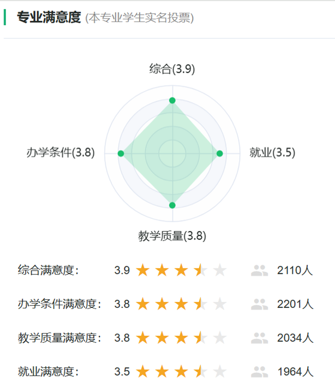Click the fifth gray star of 就业满意度

[219, 372]
